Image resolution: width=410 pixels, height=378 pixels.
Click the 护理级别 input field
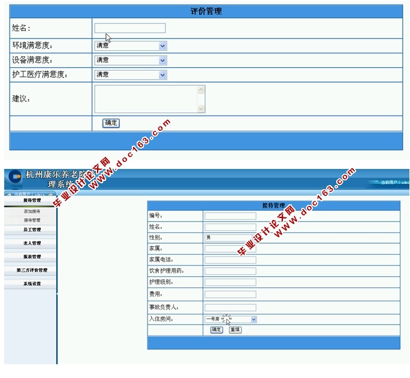pos(230,282)
